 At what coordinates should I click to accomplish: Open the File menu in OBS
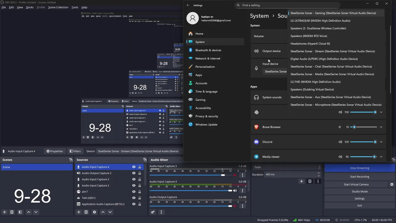4,7
